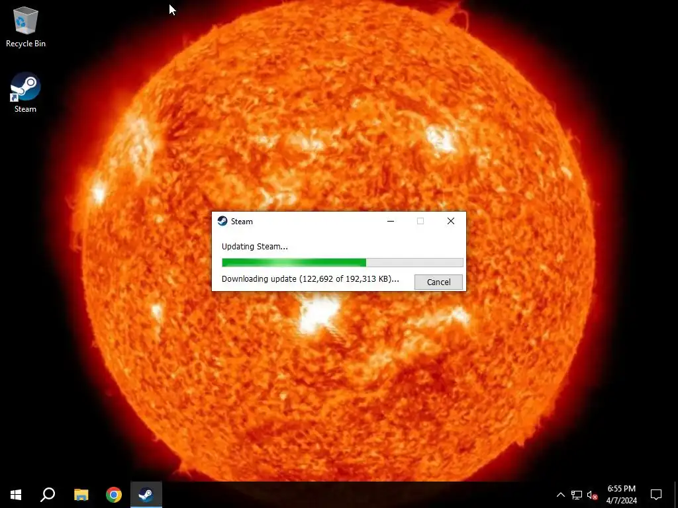
Task: Click the Steam dialog title text
Action: point(242,221)
